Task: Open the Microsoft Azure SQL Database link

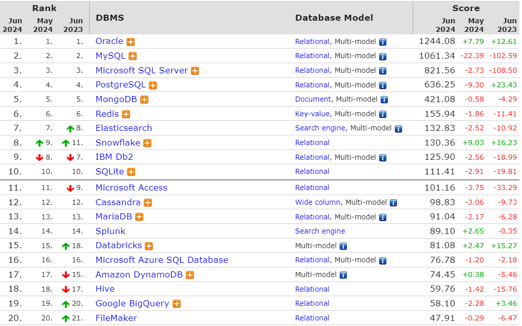Action: point(162,260)
